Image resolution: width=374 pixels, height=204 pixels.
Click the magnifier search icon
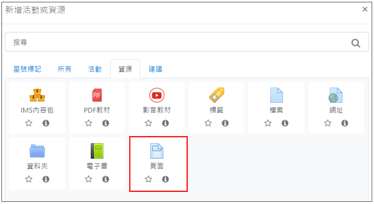click(x=356, y=43)
